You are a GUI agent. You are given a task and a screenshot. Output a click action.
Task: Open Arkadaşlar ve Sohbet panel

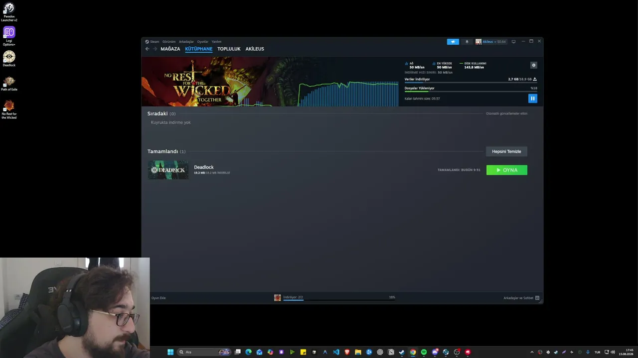[x=521, y=298]
